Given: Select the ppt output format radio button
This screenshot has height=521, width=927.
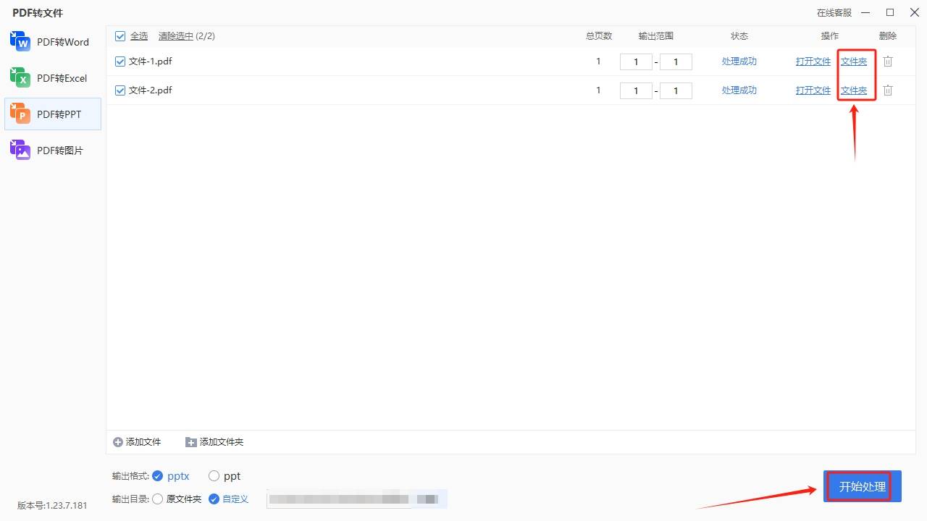Looking at the screenshot, I should coord(214,475).
